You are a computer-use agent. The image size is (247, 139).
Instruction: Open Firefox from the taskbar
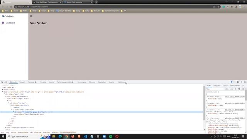(x=73, y=136)
